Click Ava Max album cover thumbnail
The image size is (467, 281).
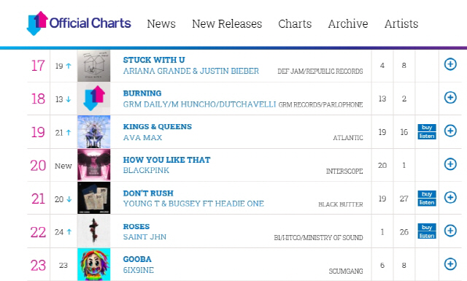point(94,131)
